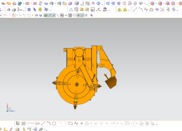182x131 pixels.
Task: Toggle the Point on Face snap option
Action: [x=86, y=15]
